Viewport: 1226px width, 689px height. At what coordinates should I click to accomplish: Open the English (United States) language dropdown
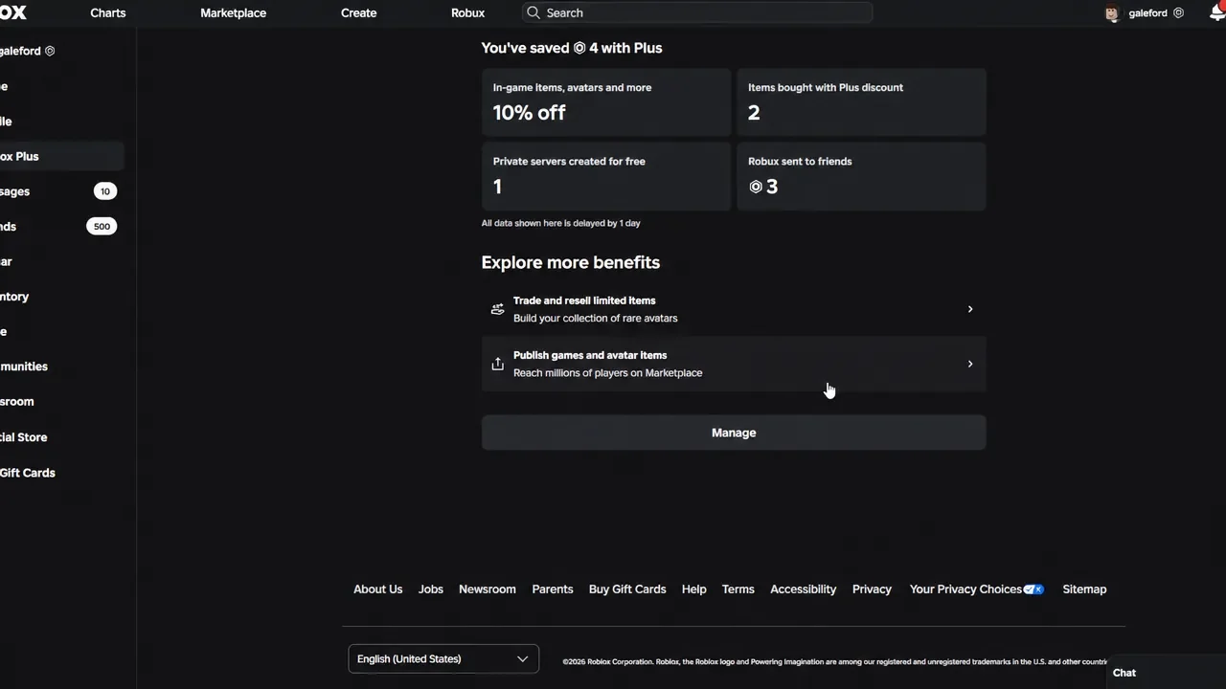443,658
